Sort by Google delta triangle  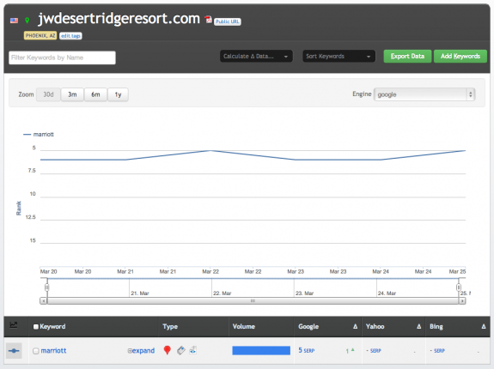tap(355, 327)
